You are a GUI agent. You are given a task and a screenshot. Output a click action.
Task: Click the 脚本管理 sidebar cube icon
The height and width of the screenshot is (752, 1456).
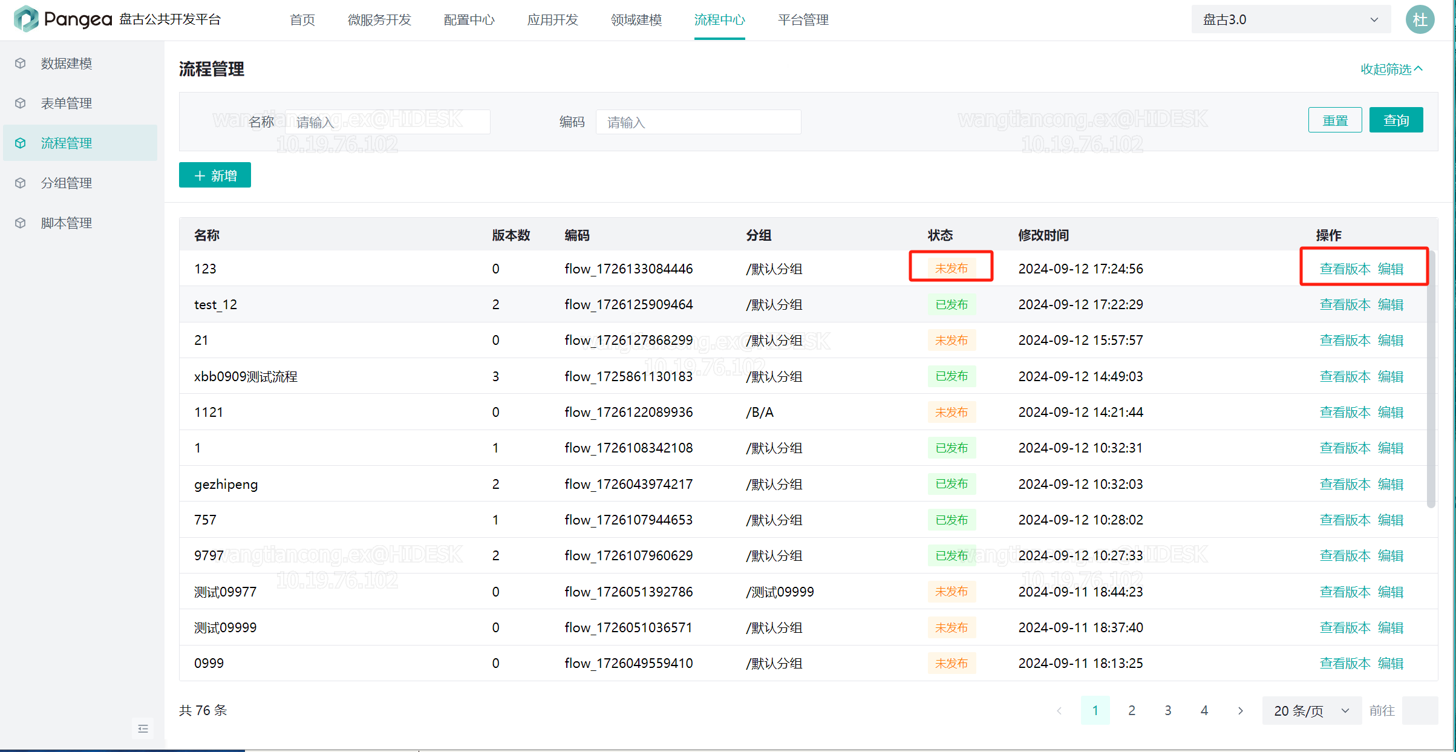point(21,223)
